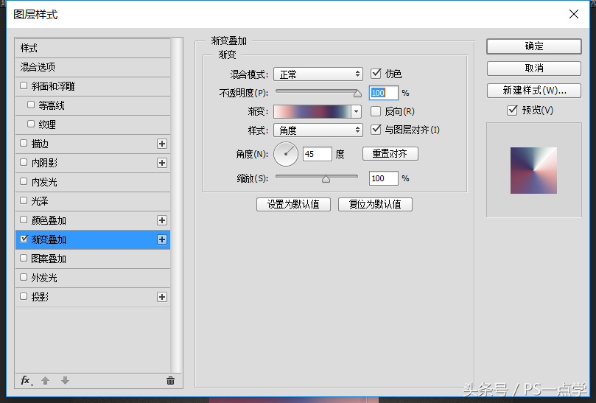The height and width of the screenshot is (403, 596).
Task: Click the effects list vertical scrollbar
Action: 176,206
